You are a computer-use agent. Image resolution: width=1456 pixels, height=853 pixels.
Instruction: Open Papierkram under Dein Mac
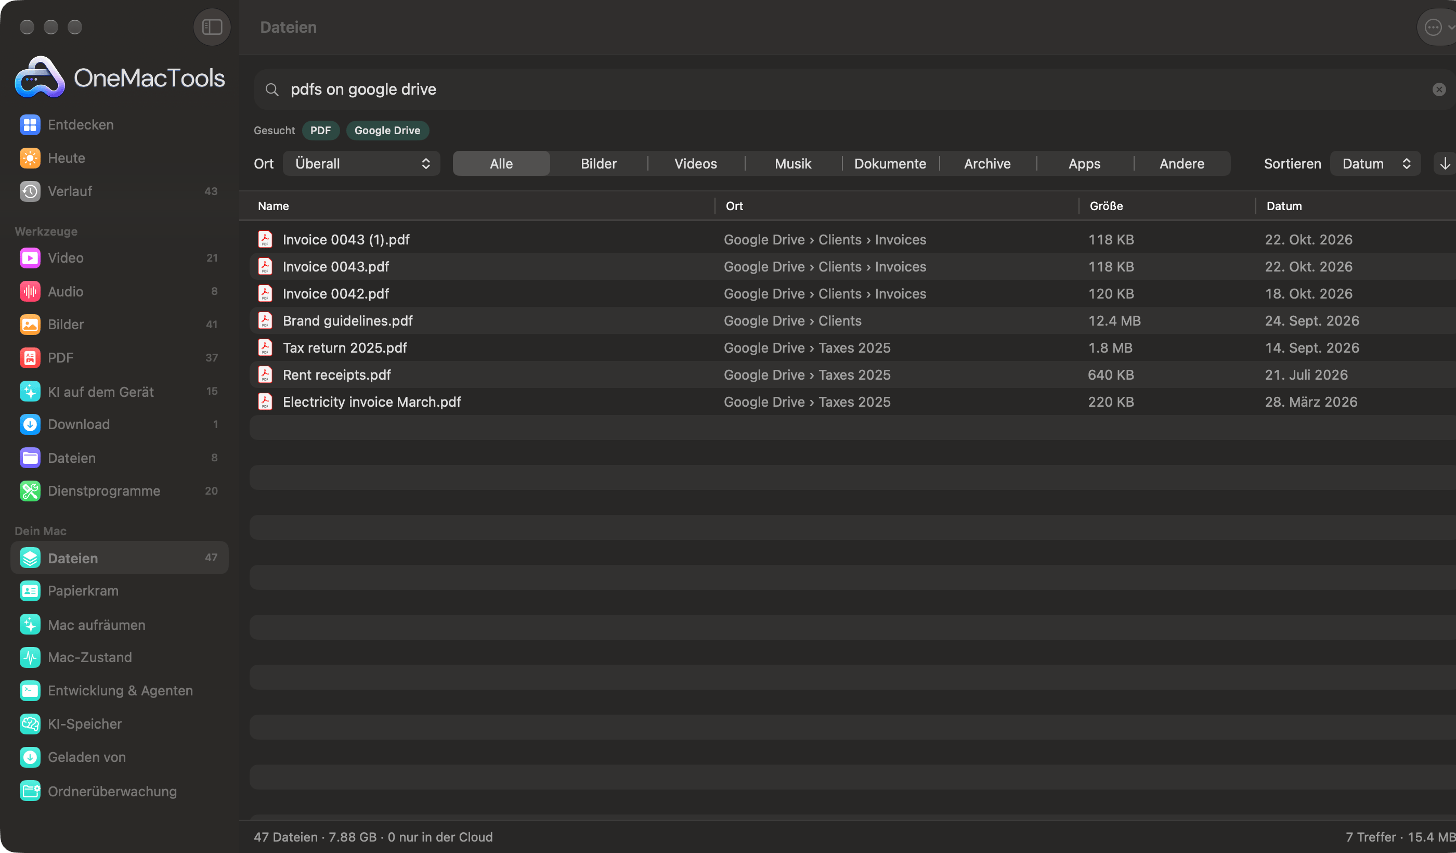pyautogui.click(x=120, y=591)
